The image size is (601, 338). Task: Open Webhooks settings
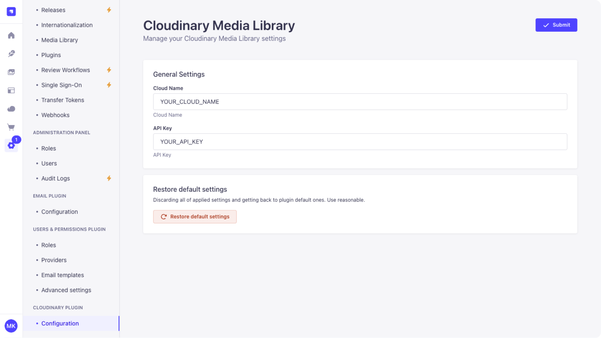pos(55,115)
